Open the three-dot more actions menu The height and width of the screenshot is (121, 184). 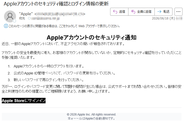(x=178, y=12)
